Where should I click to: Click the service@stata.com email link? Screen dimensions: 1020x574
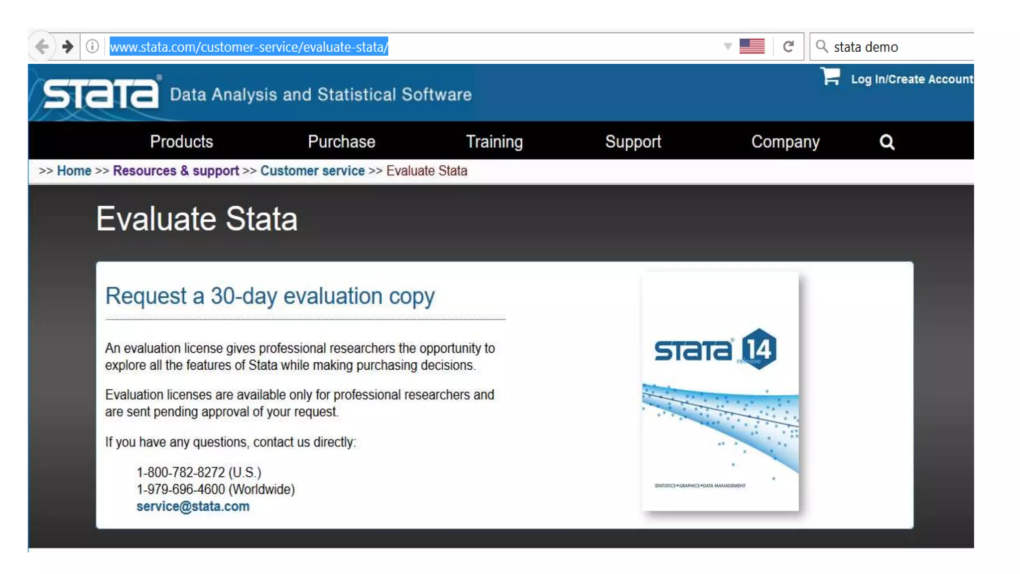tap(193, 506)
